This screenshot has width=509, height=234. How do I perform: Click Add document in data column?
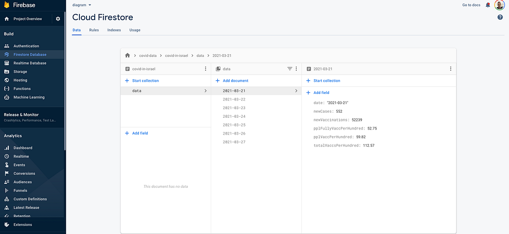pyautogui.click(x=232, y=81)
